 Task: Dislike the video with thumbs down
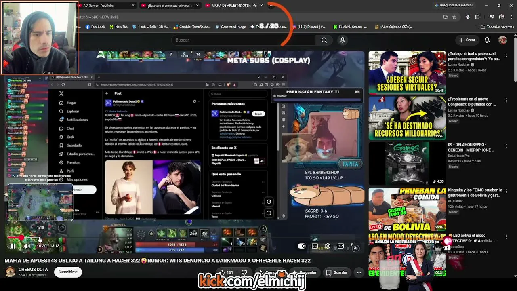244,272
